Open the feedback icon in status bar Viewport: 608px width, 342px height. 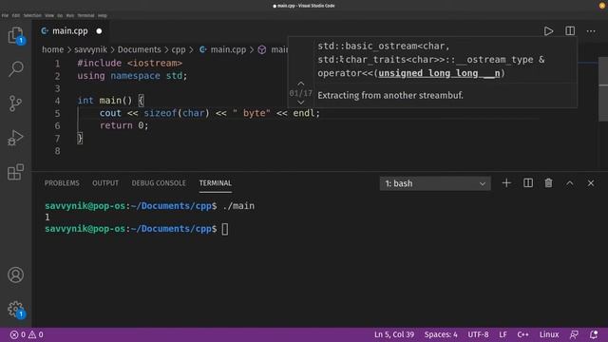click(574, 334)
